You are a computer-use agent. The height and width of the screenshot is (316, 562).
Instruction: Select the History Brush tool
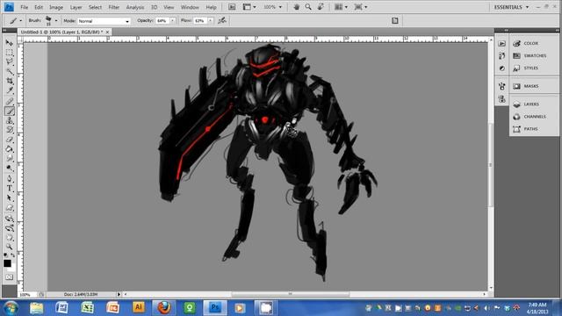click(10, 130)
